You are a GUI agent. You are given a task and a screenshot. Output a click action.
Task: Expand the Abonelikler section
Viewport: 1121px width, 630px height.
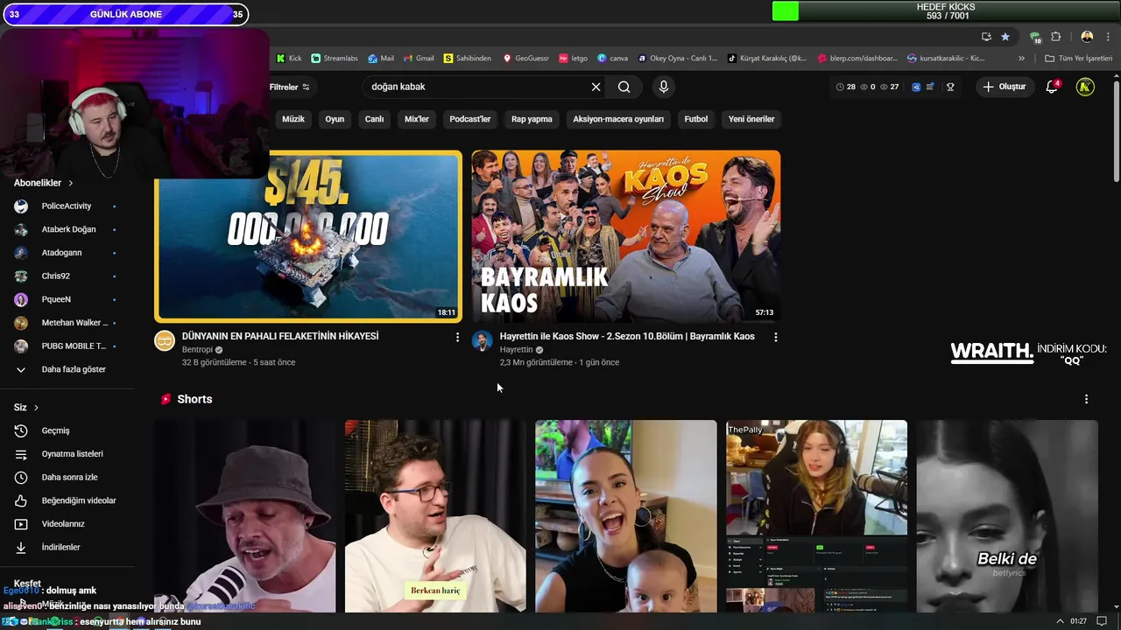(44, 183)
